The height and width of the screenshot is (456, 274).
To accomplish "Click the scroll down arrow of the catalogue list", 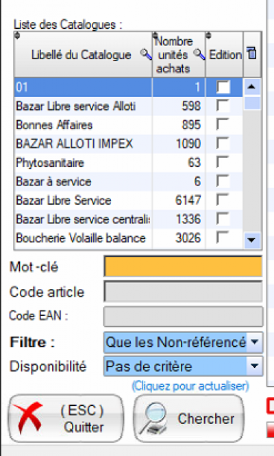I will click(251, 240).
